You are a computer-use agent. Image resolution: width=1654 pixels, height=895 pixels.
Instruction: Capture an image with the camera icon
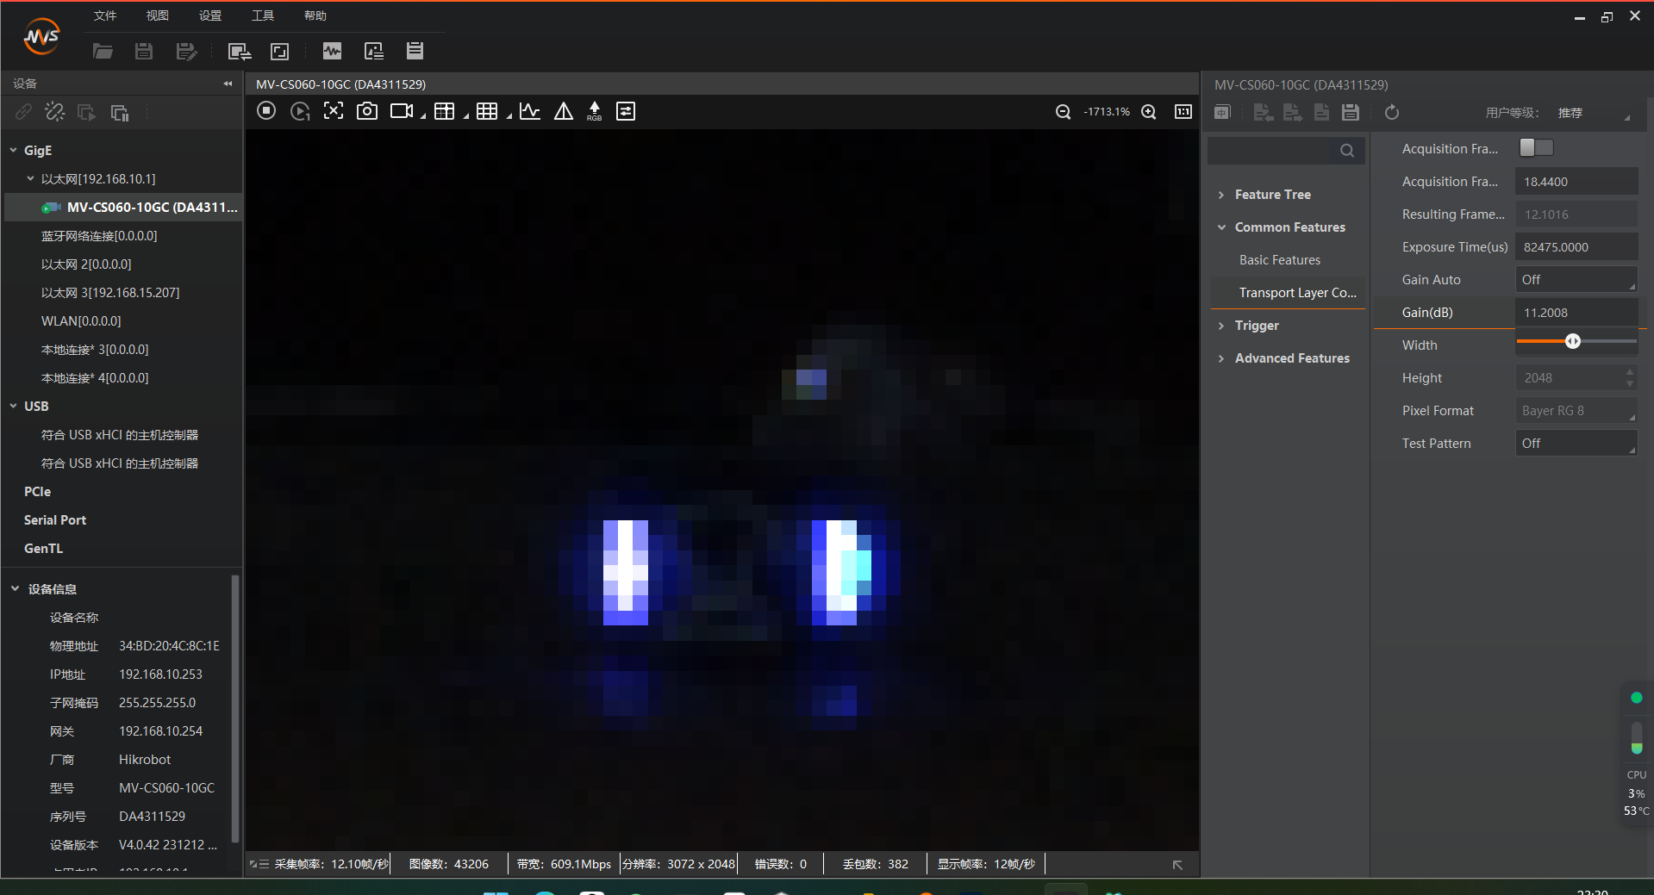367,111
